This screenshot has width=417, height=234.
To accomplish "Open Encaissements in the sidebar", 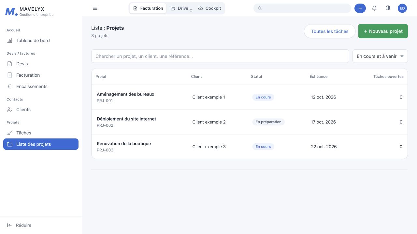I will 41,86.
